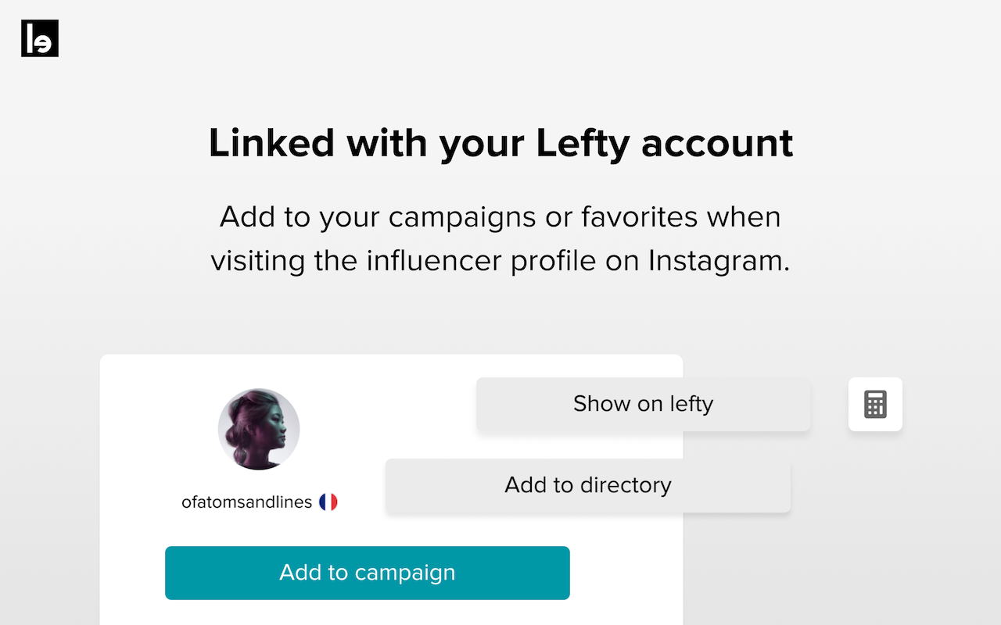Viewport: 1001px width, 625px height.
Task: Click the Lefty logo in the top-left corner
Action: point(39,38)
